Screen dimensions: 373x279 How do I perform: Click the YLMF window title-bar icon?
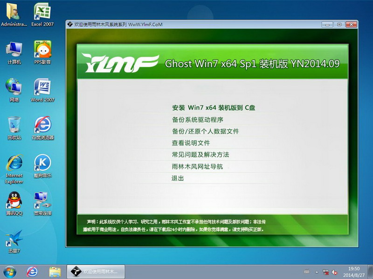(70, 24)
